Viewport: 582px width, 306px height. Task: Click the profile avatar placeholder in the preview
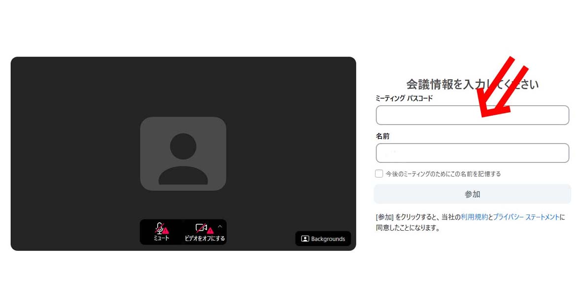point(183,153)
